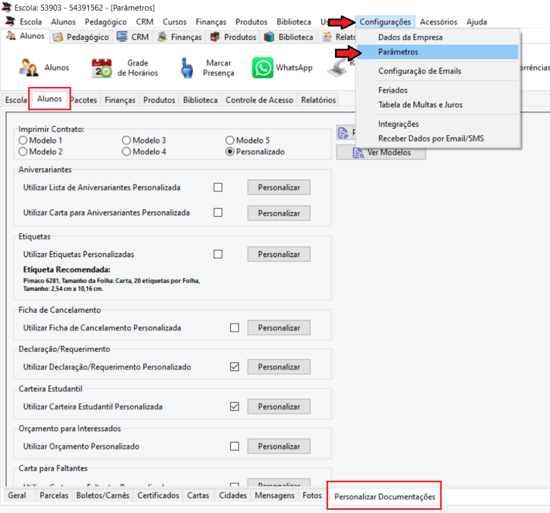The image size is (550, 513).
Task: Open the Pedagógico menu in menu bar
Action: click(106, 21)
